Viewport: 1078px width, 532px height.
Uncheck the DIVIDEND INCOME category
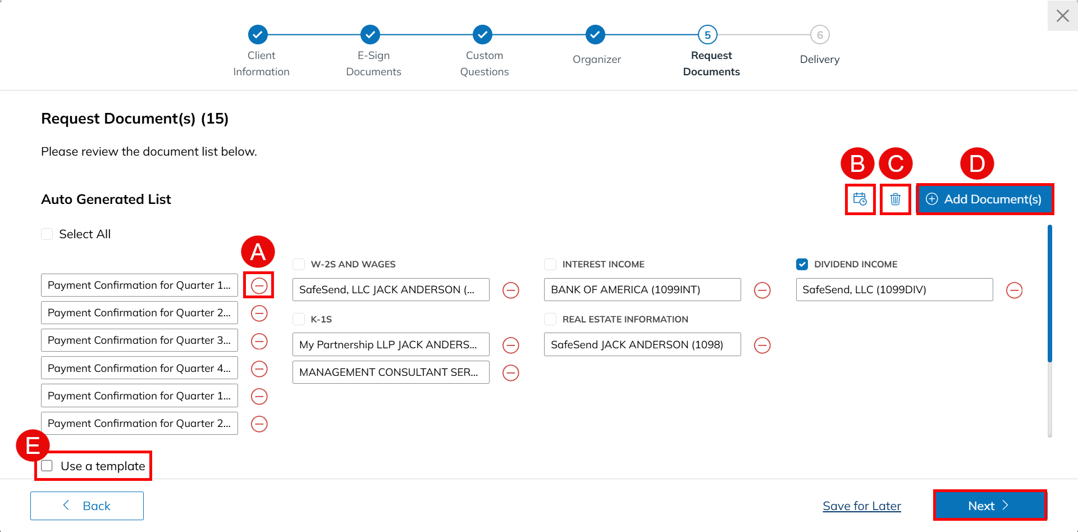[802, 264]
